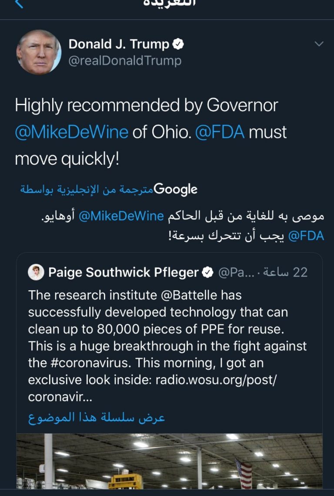Tap the Google translation attribution label
The height and width of the screenshot is (496, 334).
(x=109, y=189)
